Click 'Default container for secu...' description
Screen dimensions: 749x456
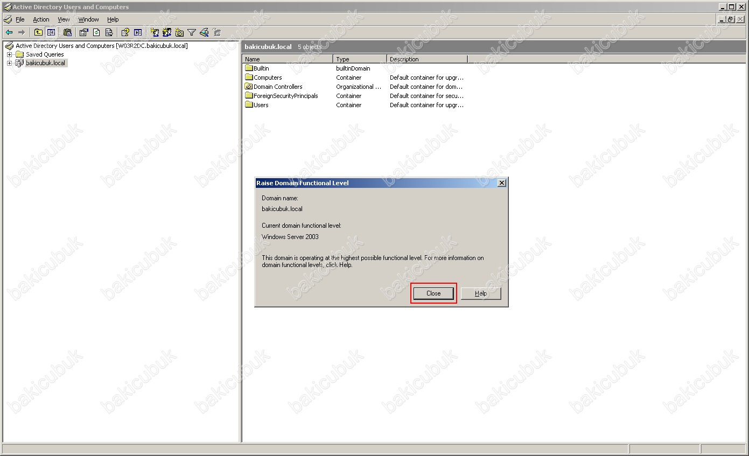click(x=426, y=96)
